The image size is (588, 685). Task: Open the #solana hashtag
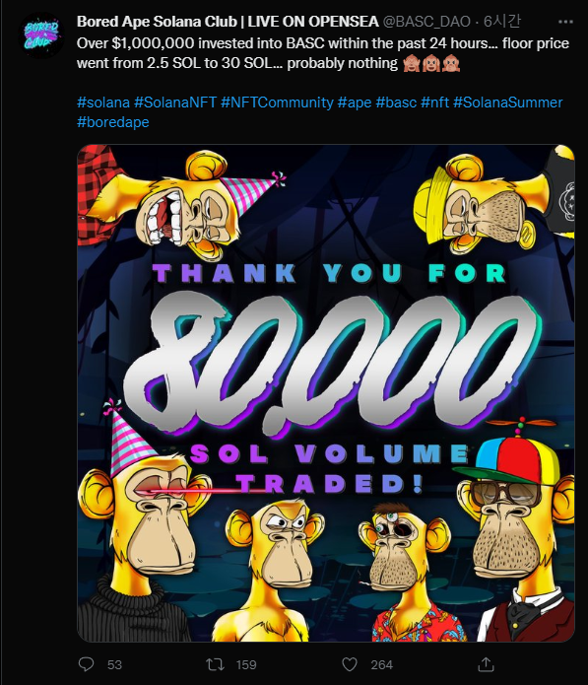pyautogui.click(x=103, y=103)
